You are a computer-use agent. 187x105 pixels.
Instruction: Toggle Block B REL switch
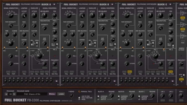coord(90,43)
